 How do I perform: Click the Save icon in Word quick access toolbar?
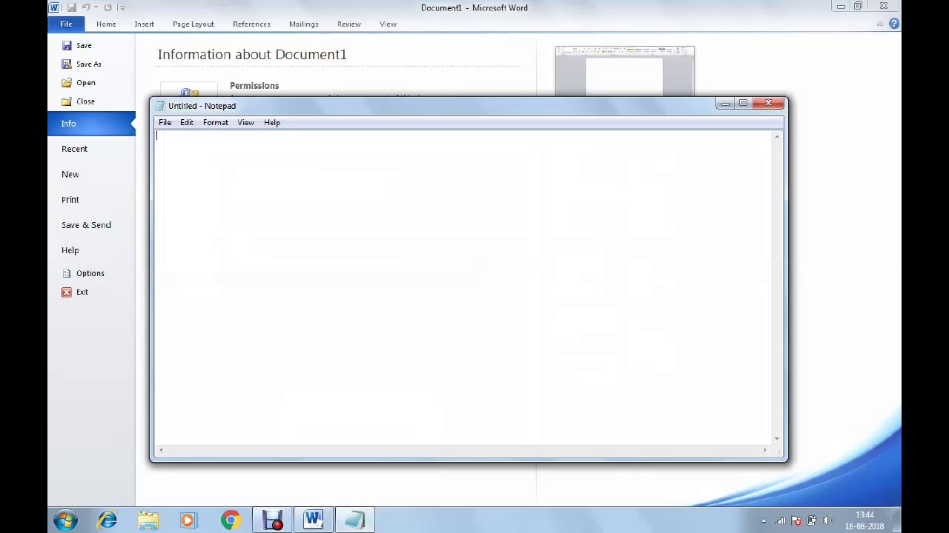coord(71,7)
